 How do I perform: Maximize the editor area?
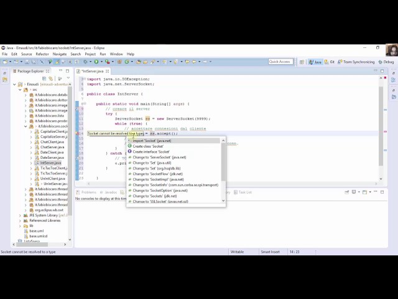click(382, 71)
